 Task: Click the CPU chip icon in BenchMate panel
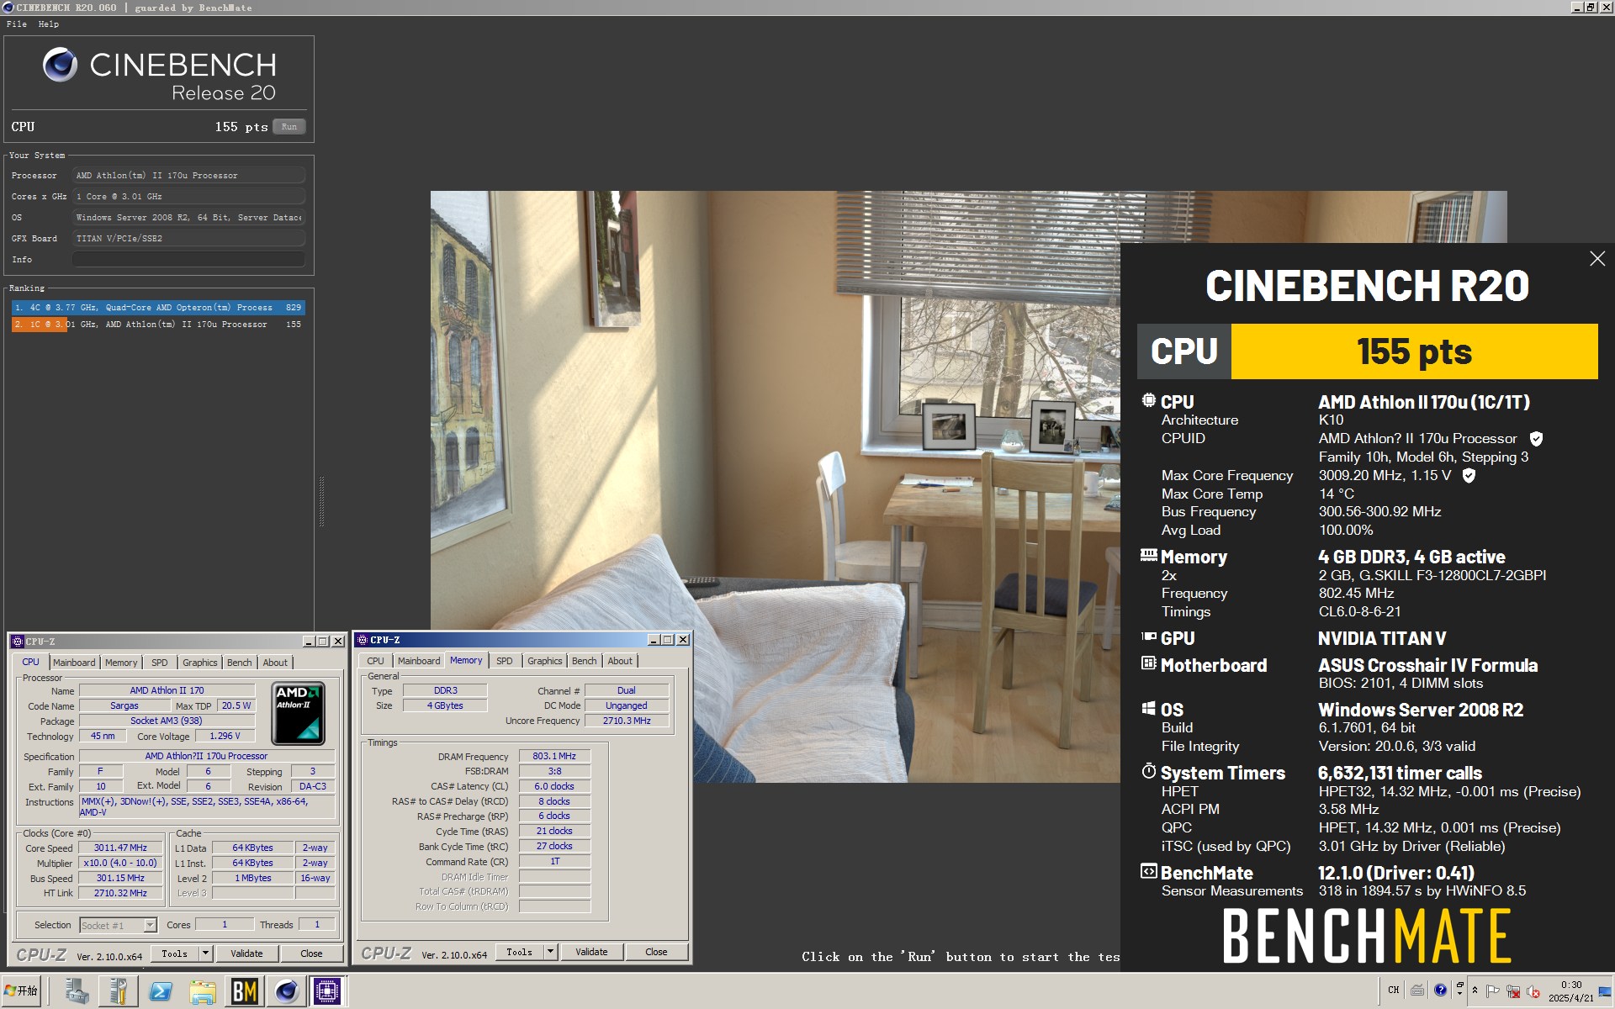pos(1148,400)
